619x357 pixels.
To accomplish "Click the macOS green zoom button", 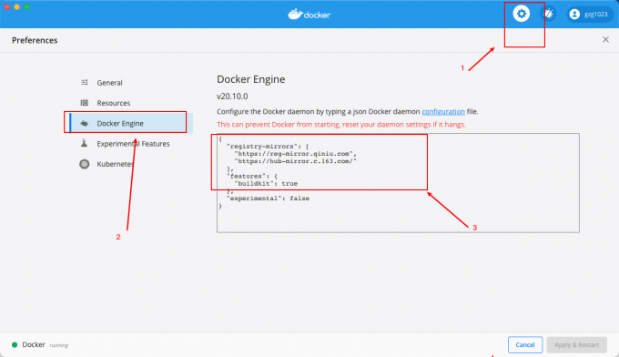I will point(26,6).
